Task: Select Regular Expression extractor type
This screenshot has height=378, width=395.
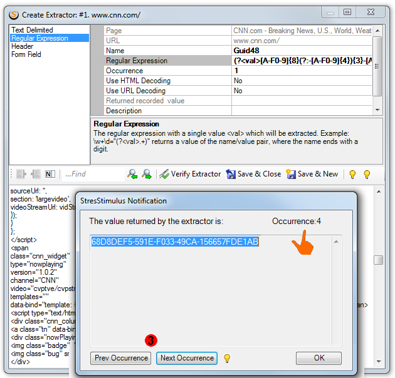Action: click(x=50, y=38)
